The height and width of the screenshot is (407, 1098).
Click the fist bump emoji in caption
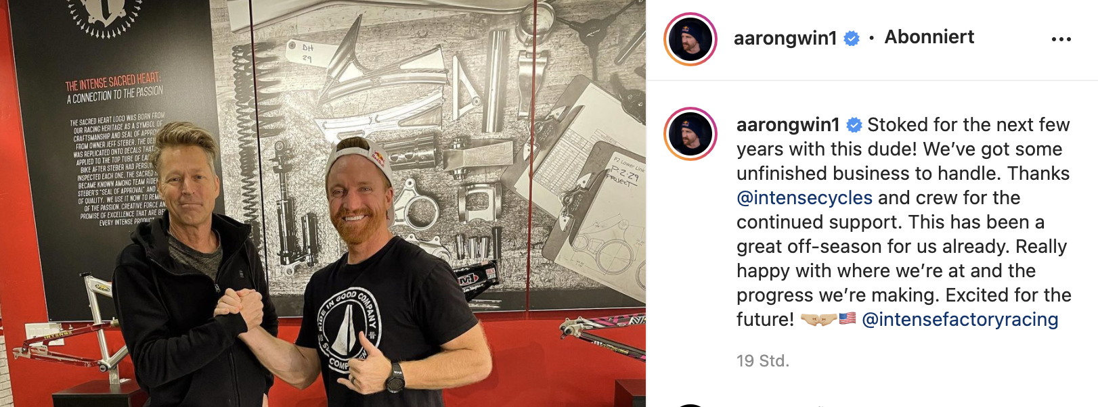pos(818,319)
